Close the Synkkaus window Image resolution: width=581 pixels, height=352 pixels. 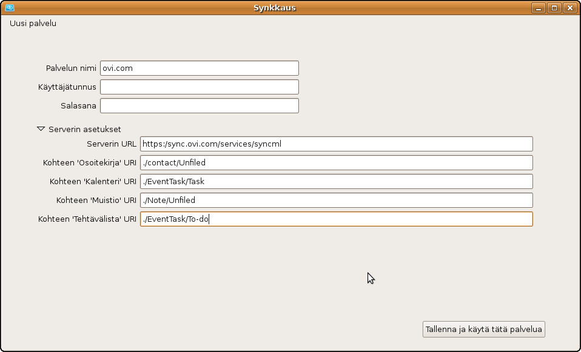pyautogui.click(x=569, y=8)
